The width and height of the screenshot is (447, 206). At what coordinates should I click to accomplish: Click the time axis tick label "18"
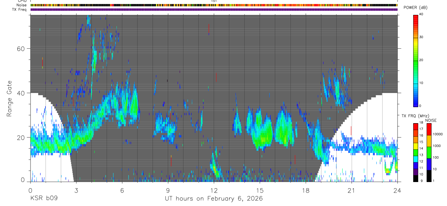pyautogui.click(x=306, y=190)
